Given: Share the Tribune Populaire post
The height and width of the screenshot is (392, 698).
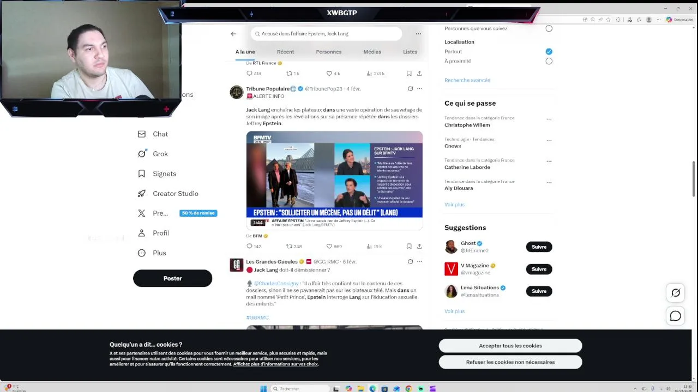Looking at the screenshot, I should pyautogui.click(x=419, y=246).
